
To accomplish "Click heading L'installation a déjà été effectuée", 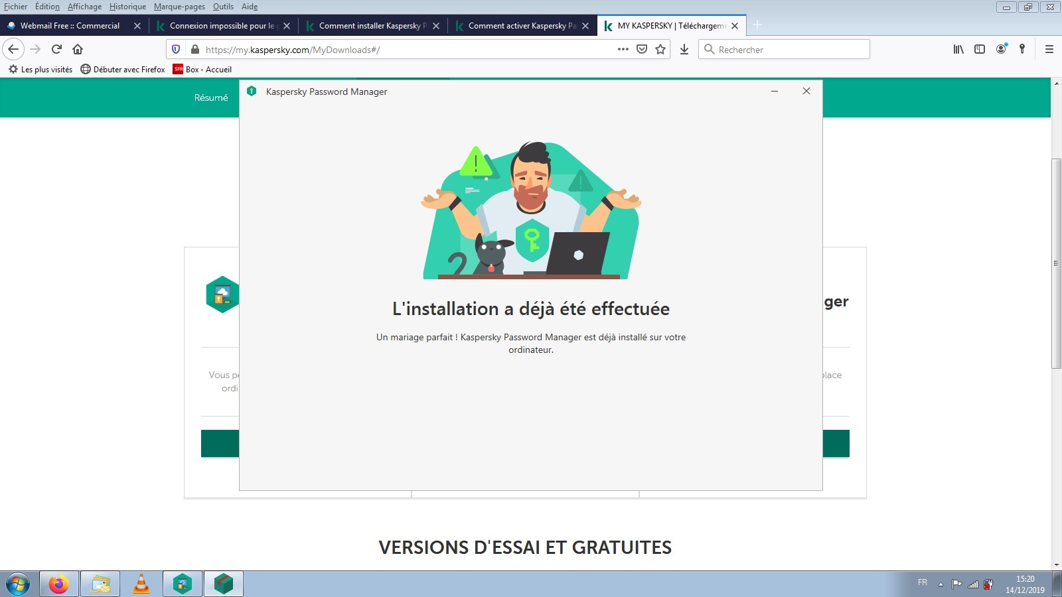I will (x=531, y=308).
